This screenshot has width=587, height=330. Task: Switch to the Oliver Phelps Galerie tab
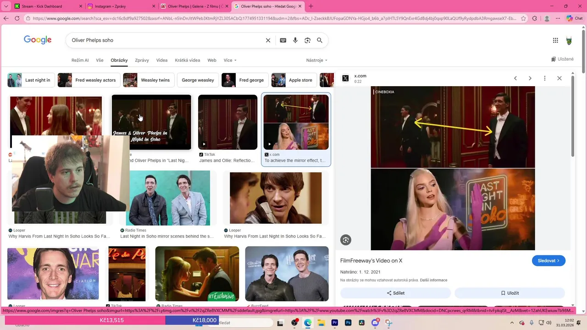click(194, 6)
